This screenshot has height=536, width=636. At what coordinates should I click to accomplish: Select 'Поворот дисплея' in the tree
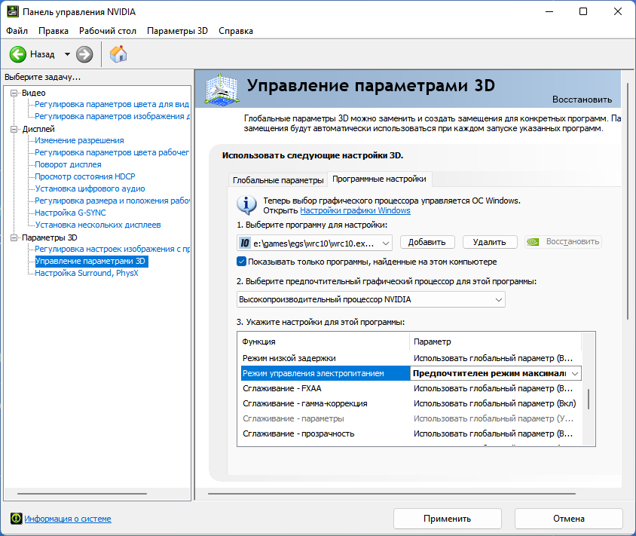(x=68, y=165)
